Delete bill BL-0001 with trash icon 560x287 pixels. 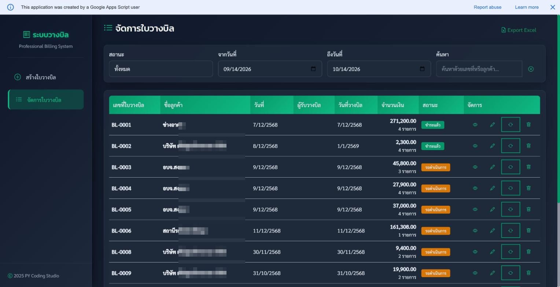(528, 124)
